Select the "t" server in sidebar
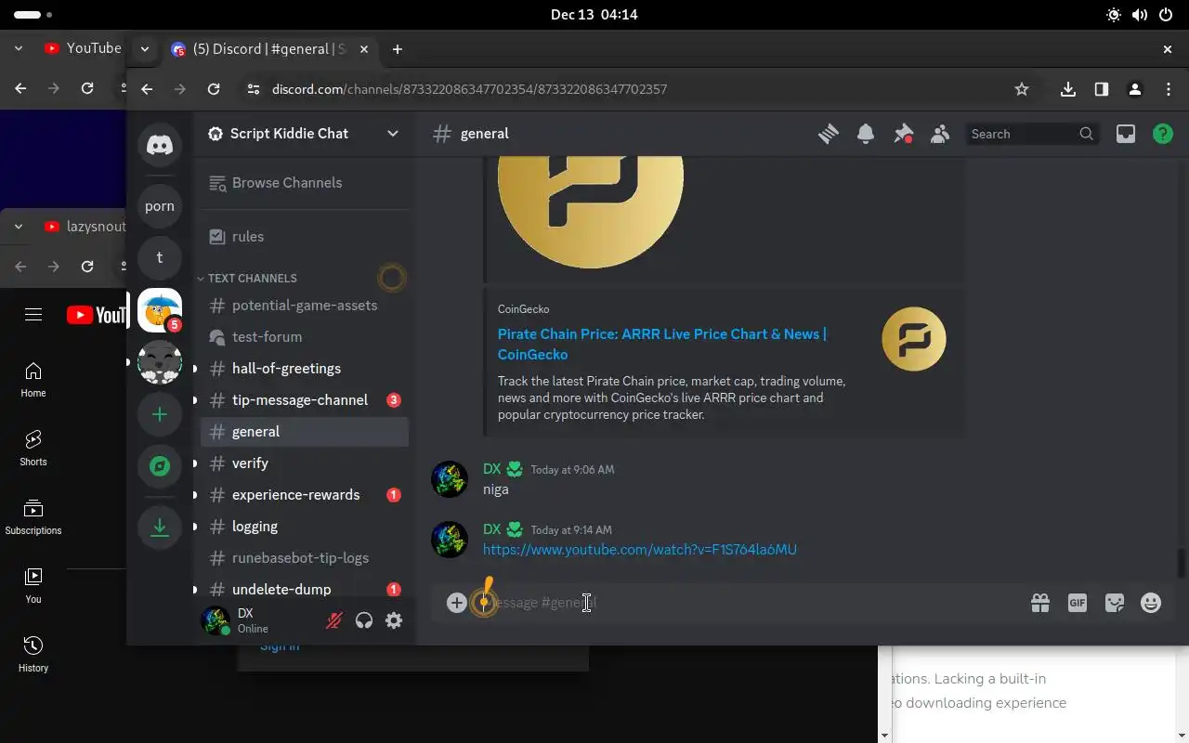1189x743 pixels. [160, 258]
